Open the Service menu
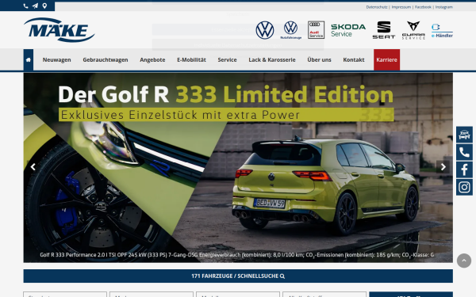Image resolution: width=476 pixels, height=297 pixels. tap(227, 60)
